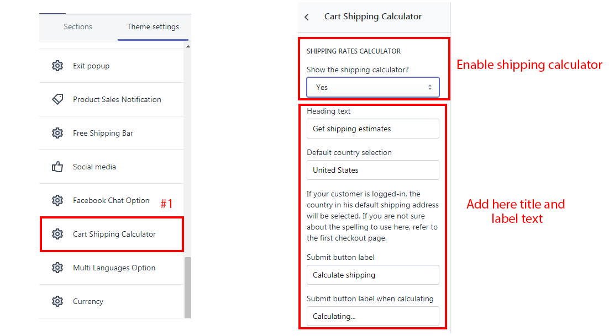Click the Default country selection field
609x336 pixels.
(373, 170)
